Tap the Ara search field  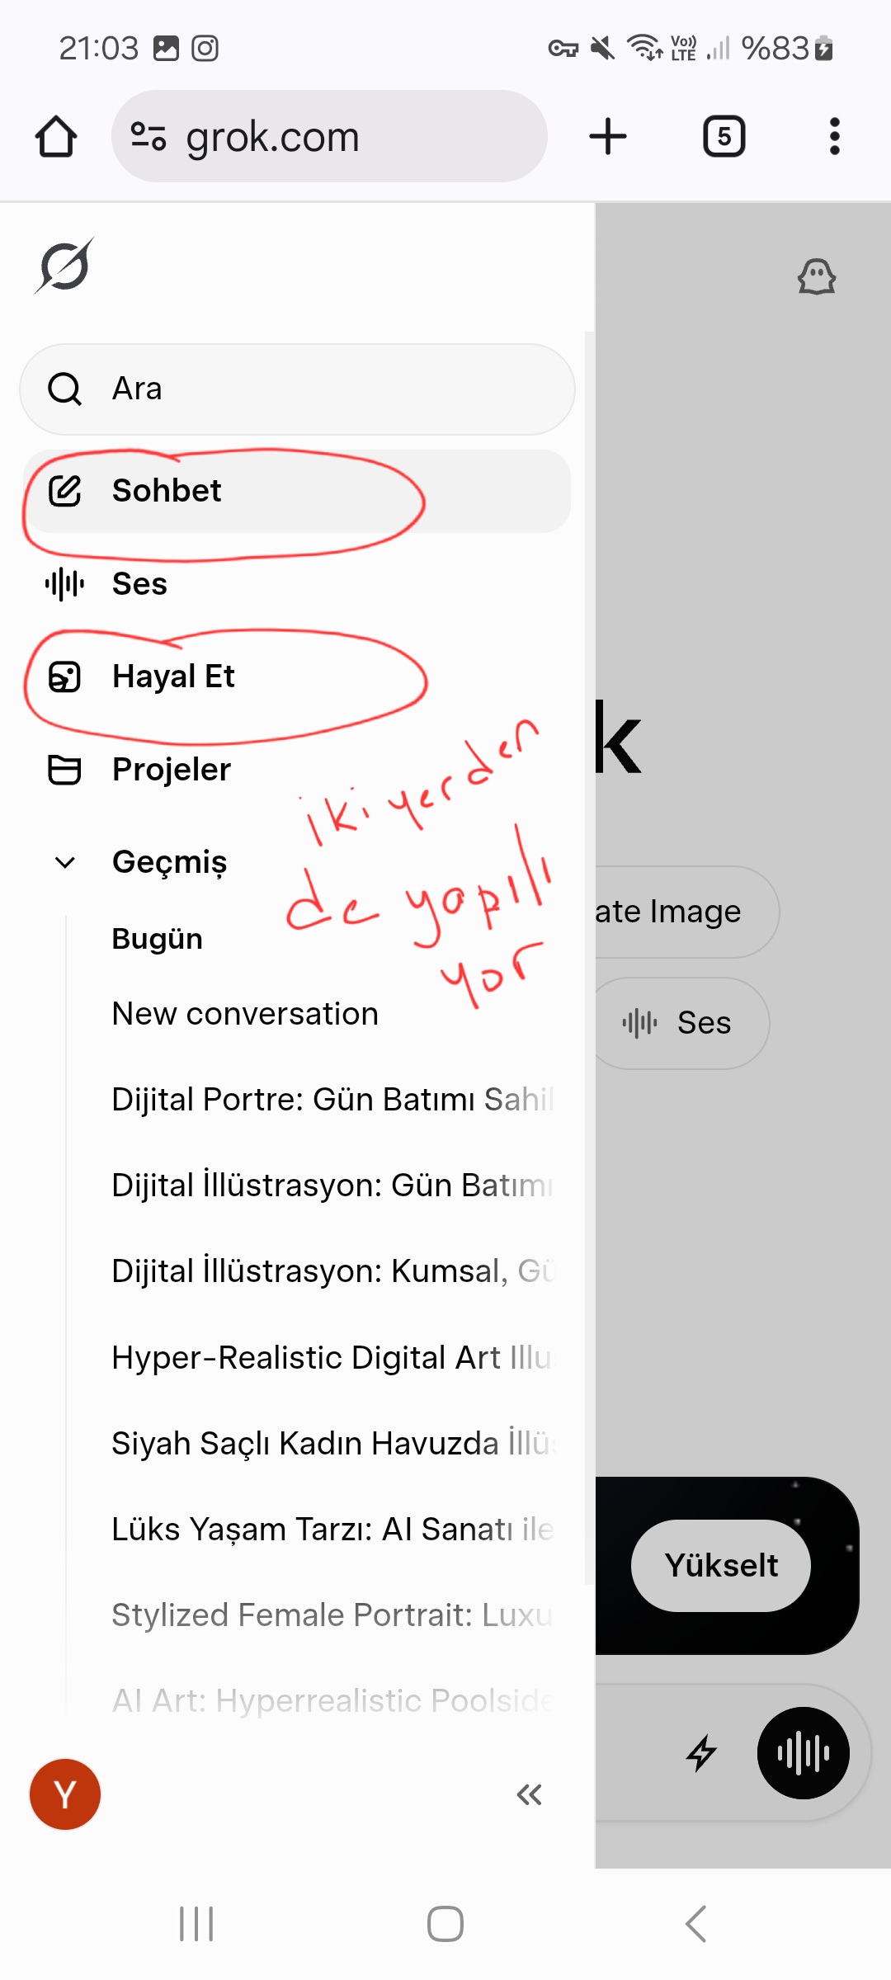[297, 389]
